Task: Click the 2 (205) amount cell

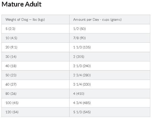Action: coord(80,57)
